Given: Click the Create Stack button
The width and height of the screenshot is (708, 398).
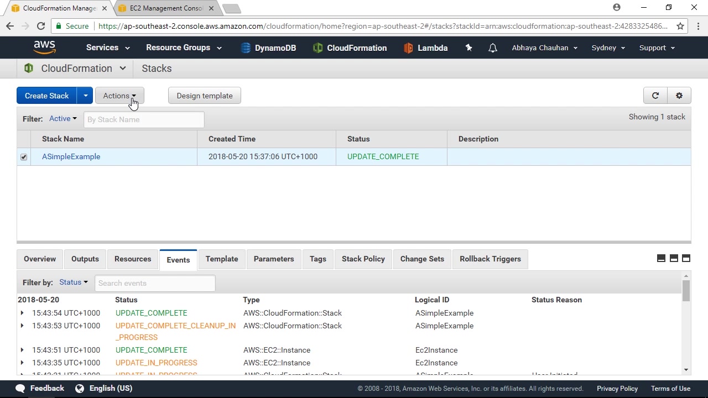Looking at the screenshot, I should coord(46,96).
